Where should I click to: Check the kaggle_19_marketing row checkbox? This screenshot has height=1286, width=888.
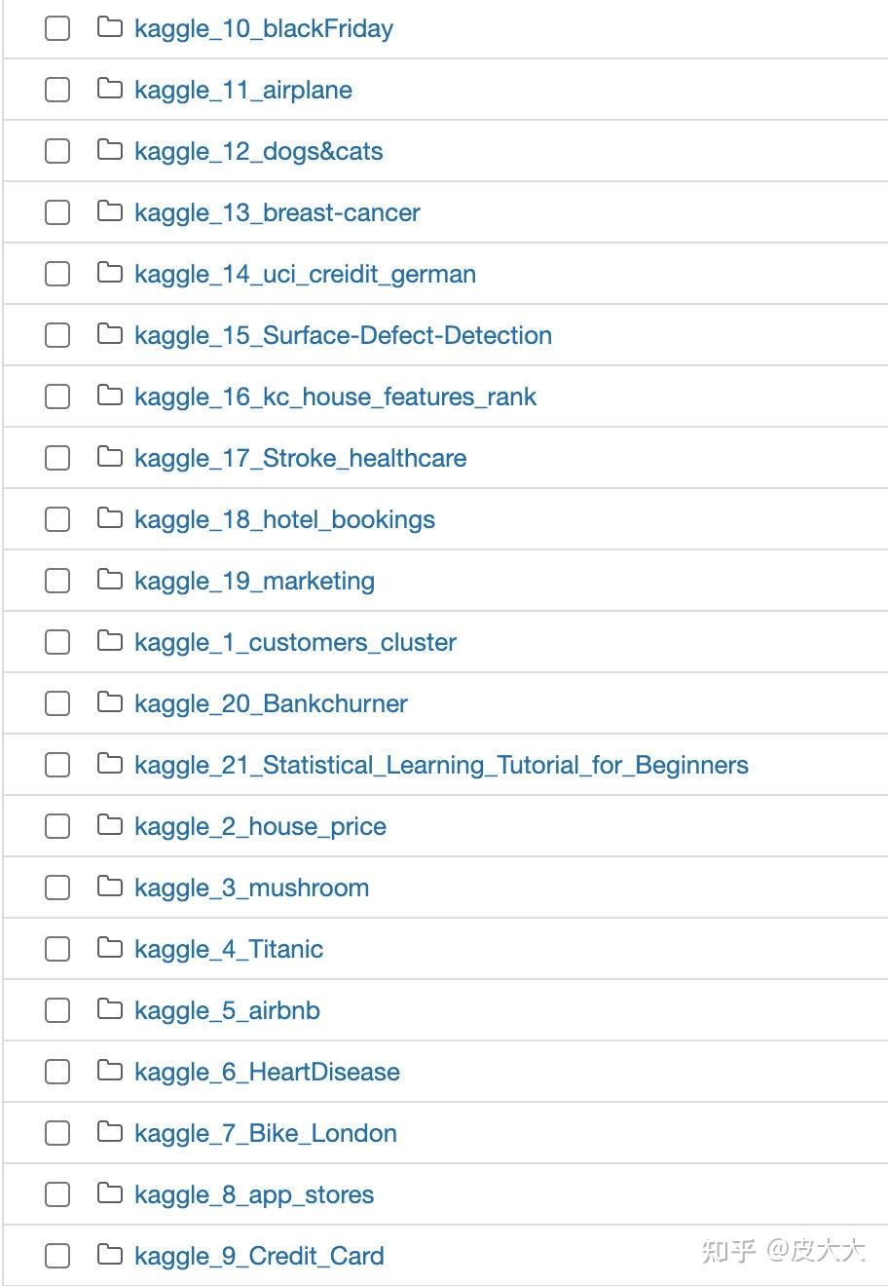pyautogui.click(x=57, y=581)
